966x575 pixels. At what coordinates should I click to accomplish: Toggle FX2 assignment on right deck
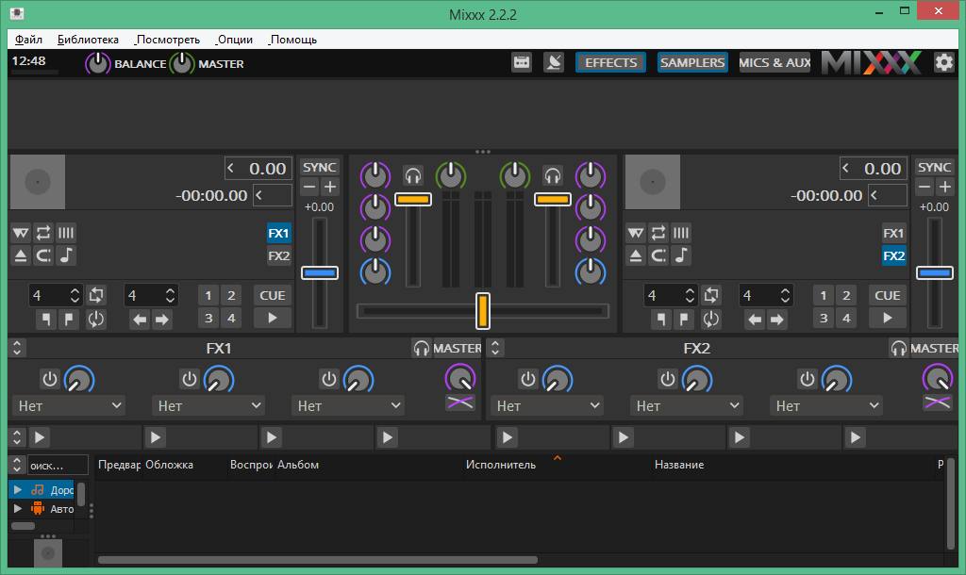click(893, 255)
